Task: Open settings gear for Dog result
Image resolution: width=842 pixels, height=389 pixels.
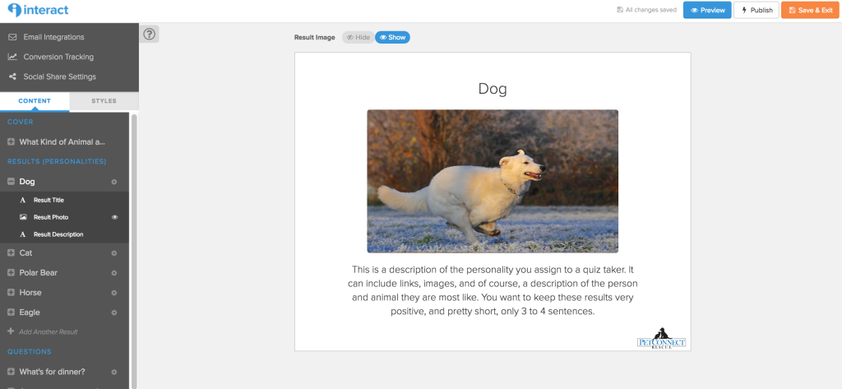Action: (113, 182)
